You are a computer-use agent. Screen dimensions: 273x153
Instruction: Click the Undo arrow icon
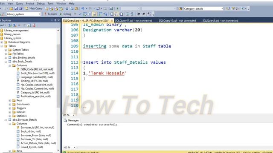(83, 8)
